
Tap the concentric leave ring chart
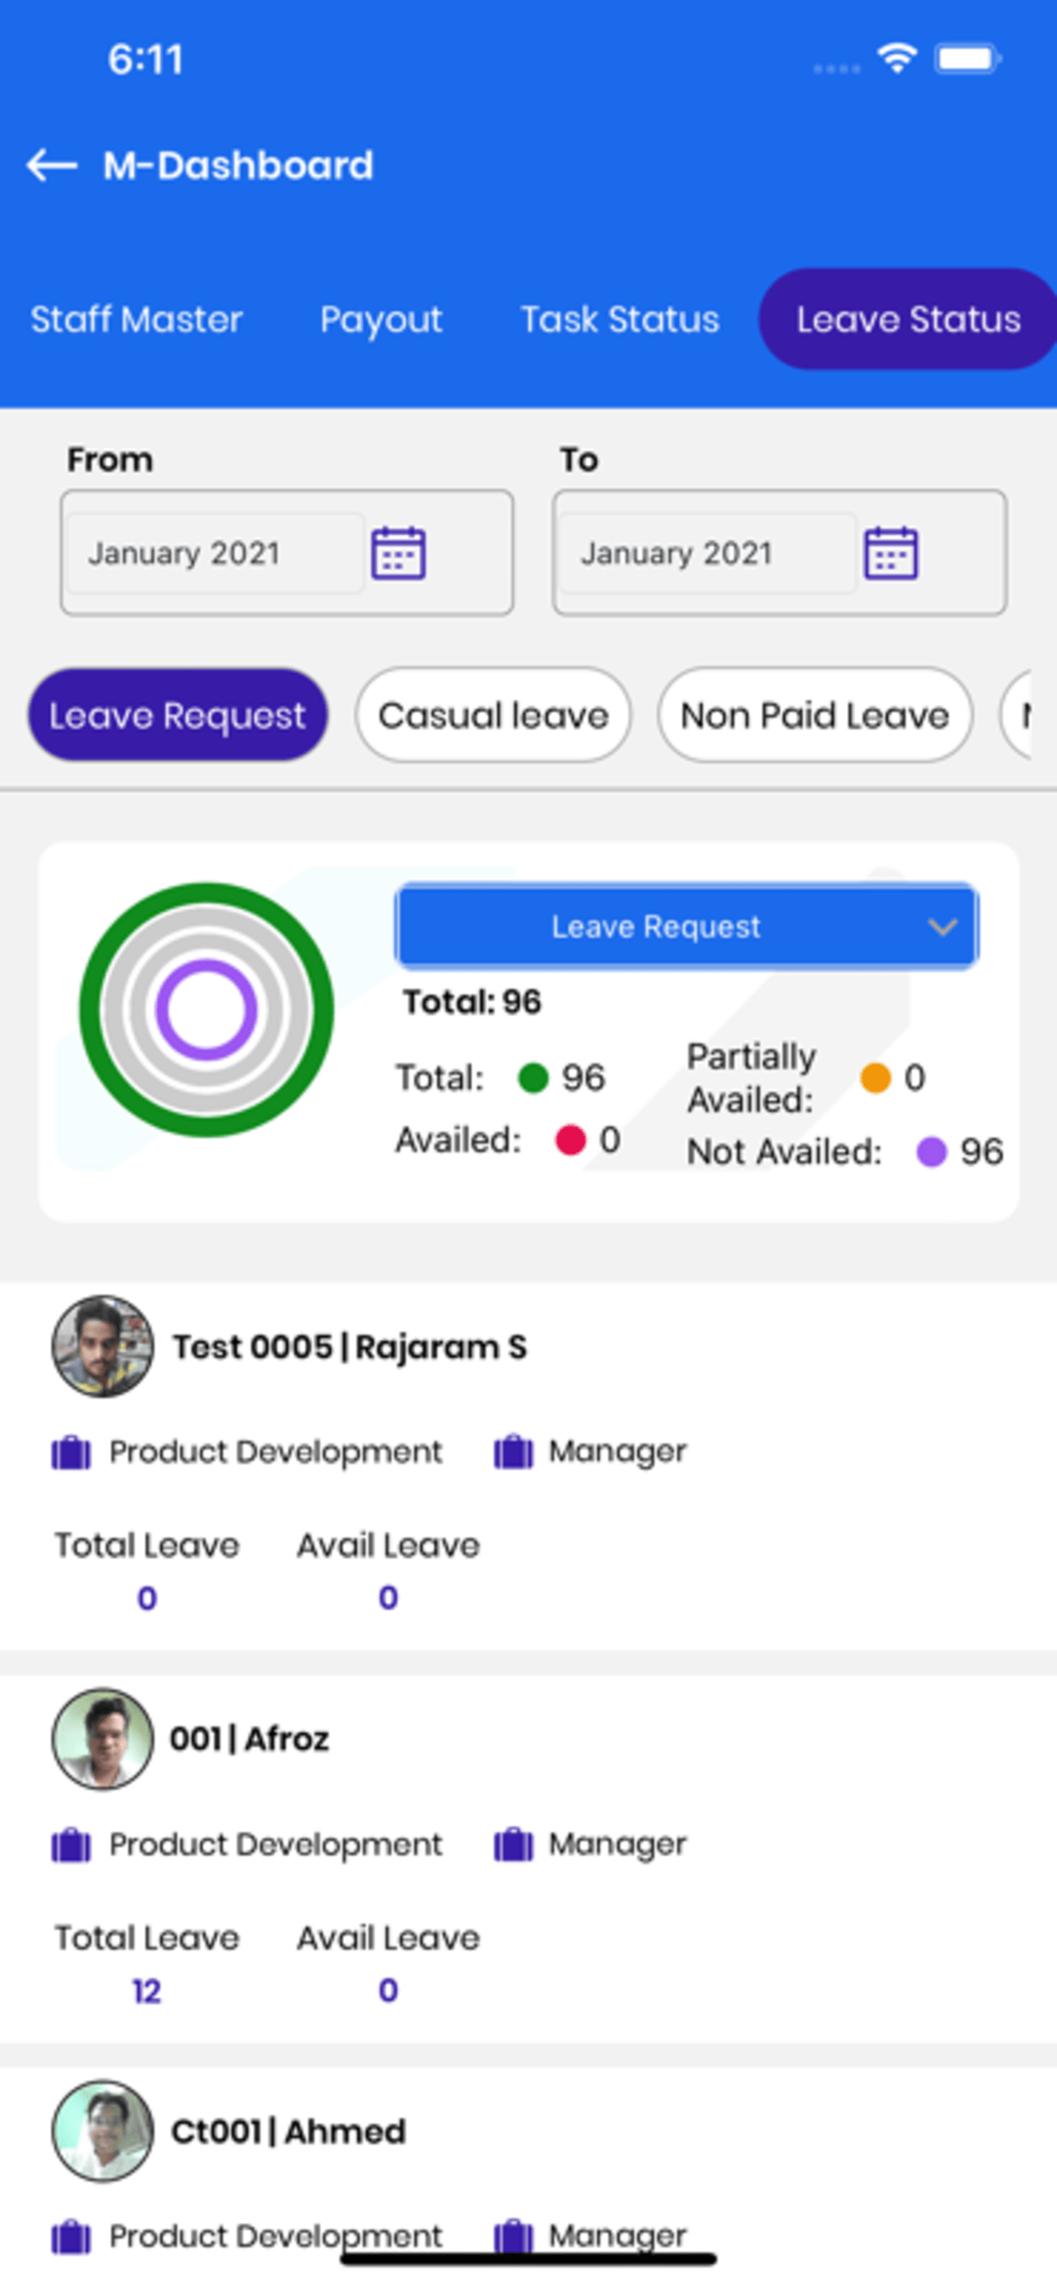click(206, 1009)
